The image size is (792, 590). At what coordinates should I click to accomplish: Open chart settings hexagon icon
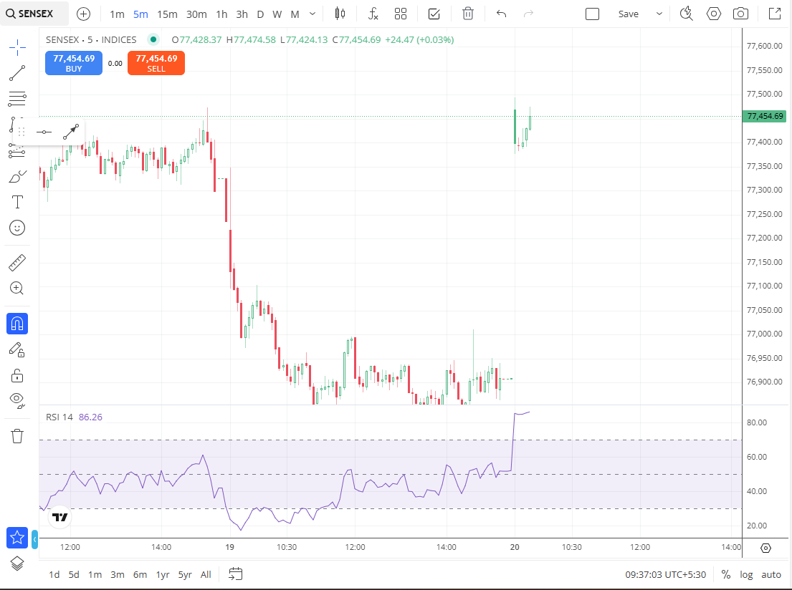click(x=714, y=14)
